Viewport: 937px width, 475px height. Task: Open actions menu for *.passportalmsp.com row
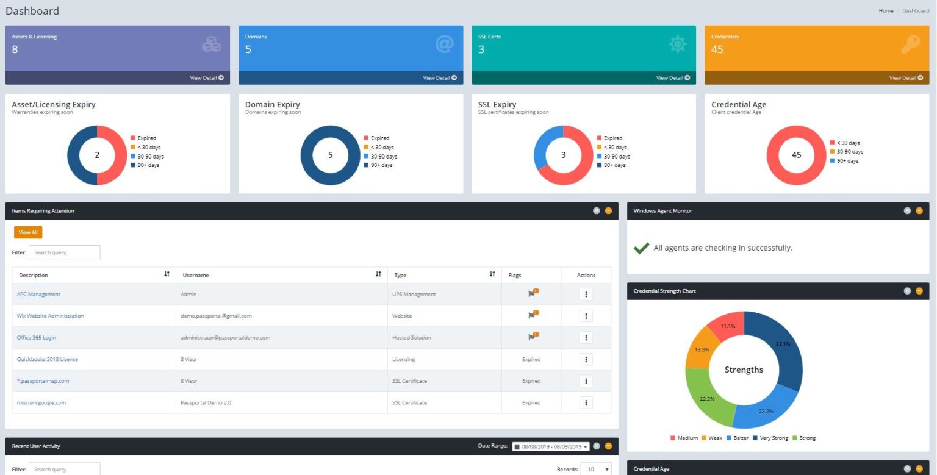[x=586, y=381]
